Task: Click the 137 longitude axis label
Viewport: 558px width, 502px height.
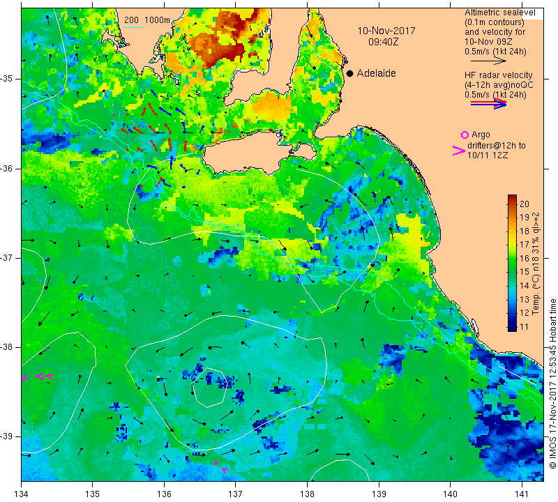Action: [x=236, y=494]
